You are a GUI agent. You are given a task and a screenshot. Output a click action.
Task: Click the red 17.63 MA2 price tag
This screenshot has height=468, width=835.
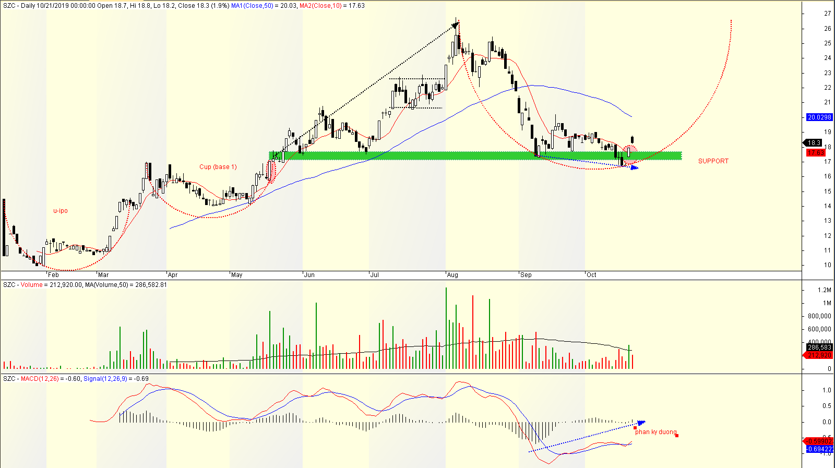click(x=816, y=153)
